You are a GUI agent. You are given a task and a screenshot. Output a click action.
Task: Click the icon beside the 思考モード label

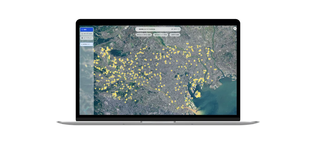pyautogui.click(x=172, y=29)
